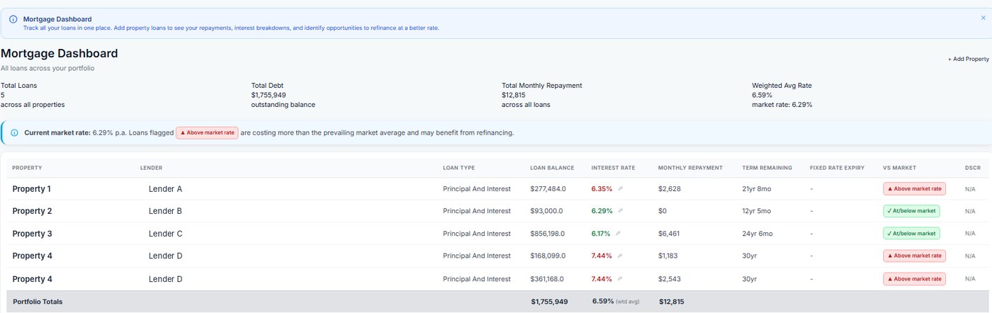Viewport: 992px width, 313px height.
Task: Sort by the PROPERTY column header
Action: 27,168
